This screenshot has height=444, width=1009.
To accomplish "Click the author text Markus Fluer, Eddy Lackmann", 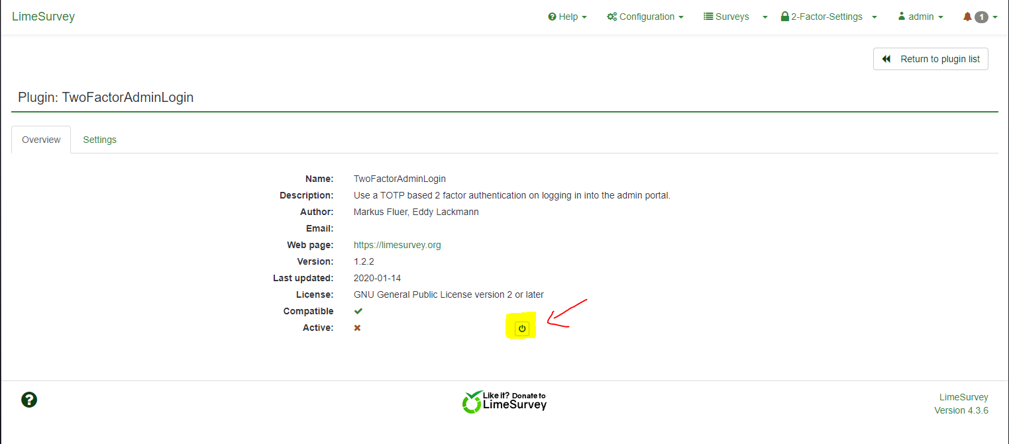I will click(x=416, y=212).
